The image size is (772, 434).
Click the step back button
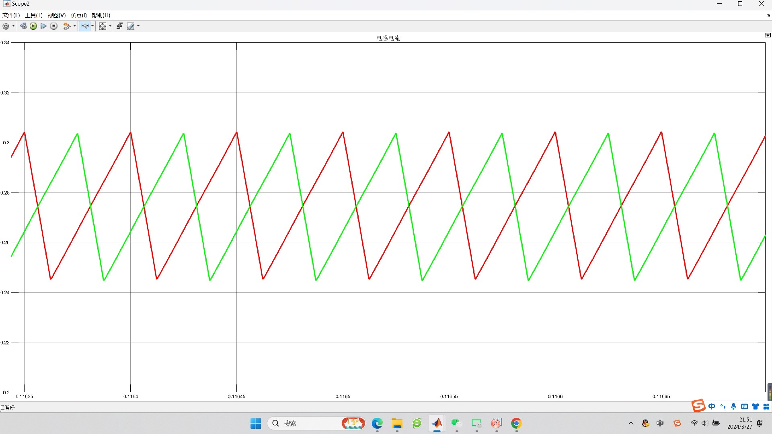pos(23,26)
